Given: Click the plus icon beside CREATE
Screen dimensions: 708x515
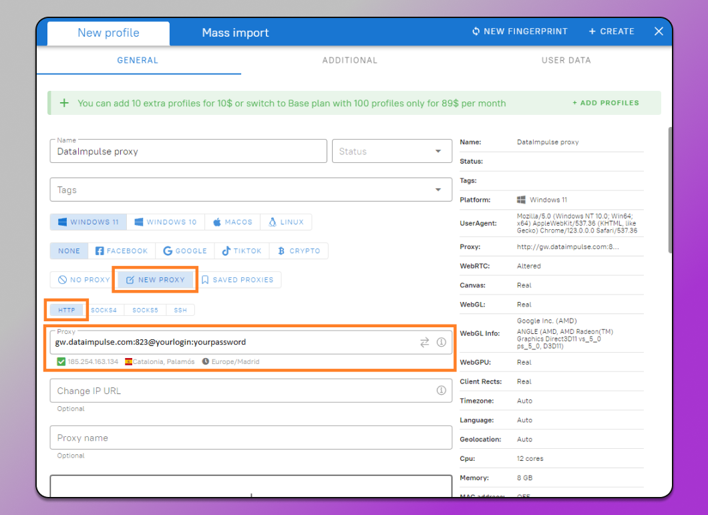Looking at the screenshot, I should (592, 31).
